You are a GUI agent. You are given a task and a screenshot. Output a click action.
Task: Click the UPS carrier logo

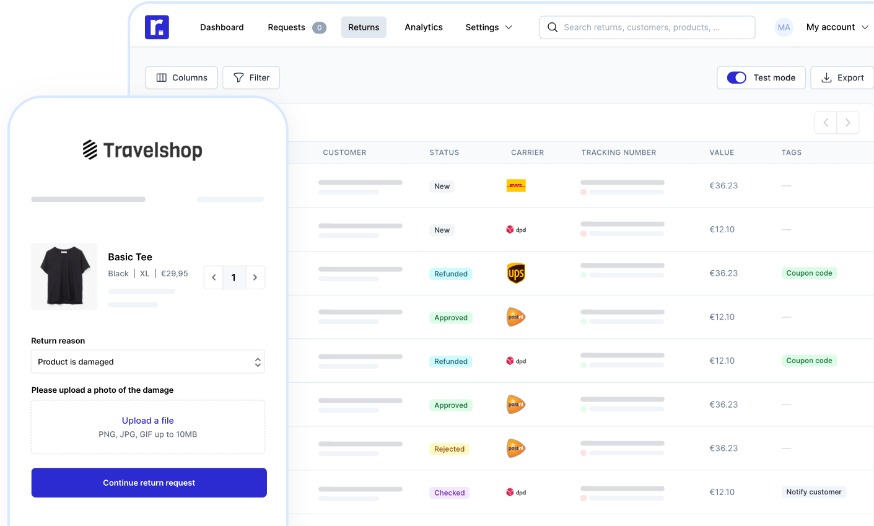pyautogui.click(x=516, y=273)
